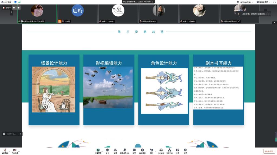Click the red 结束会议 end meeting button
277x155 pixels.
(x=269, y=151)
